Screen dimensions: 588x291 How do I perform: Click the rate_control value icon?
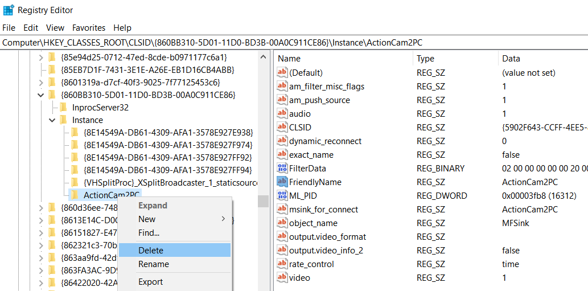click(282, 264)
